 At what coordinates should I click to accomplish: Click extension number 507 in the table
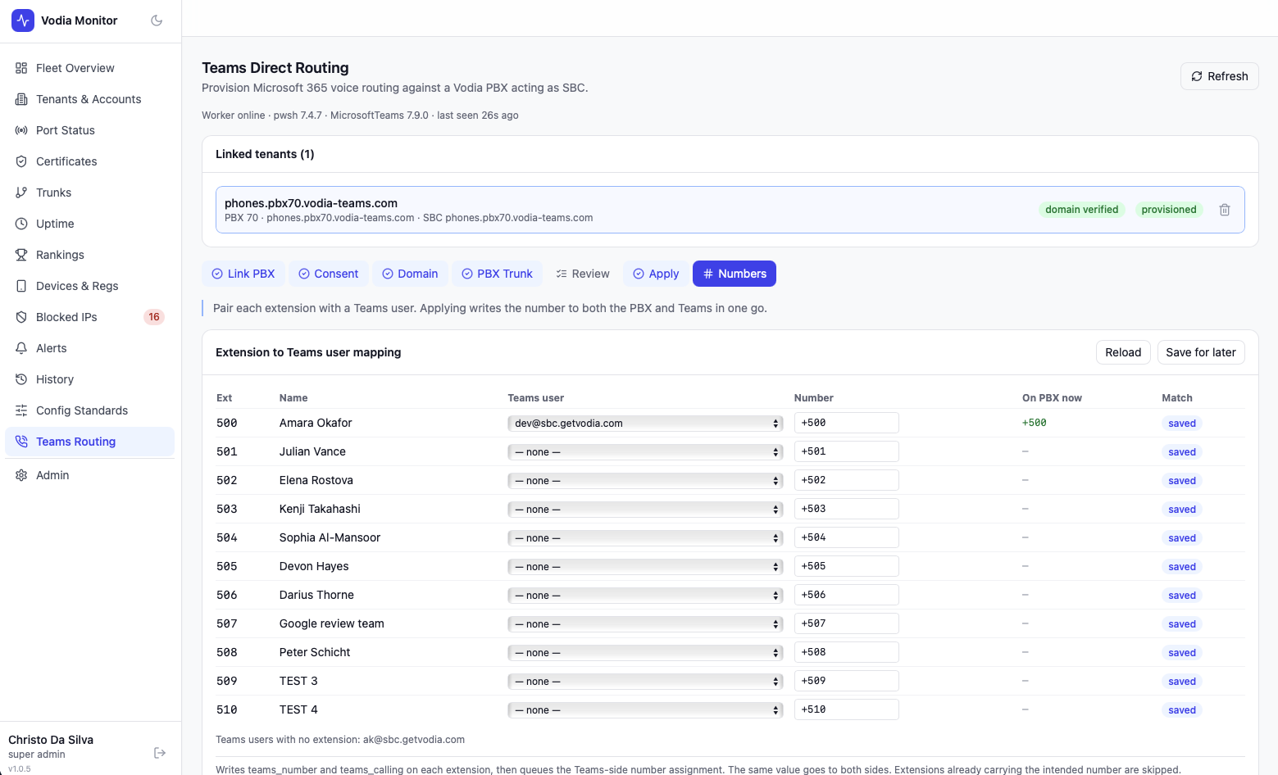[227, 623]
